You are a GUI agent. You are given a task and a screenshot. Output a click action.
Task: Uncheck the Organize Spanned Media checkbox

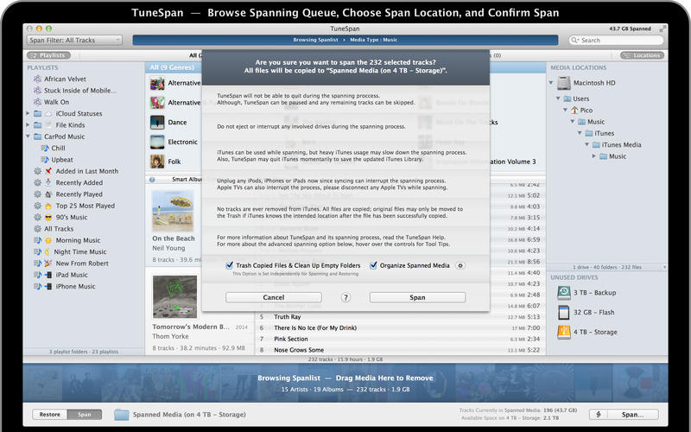tap(373, 265)
